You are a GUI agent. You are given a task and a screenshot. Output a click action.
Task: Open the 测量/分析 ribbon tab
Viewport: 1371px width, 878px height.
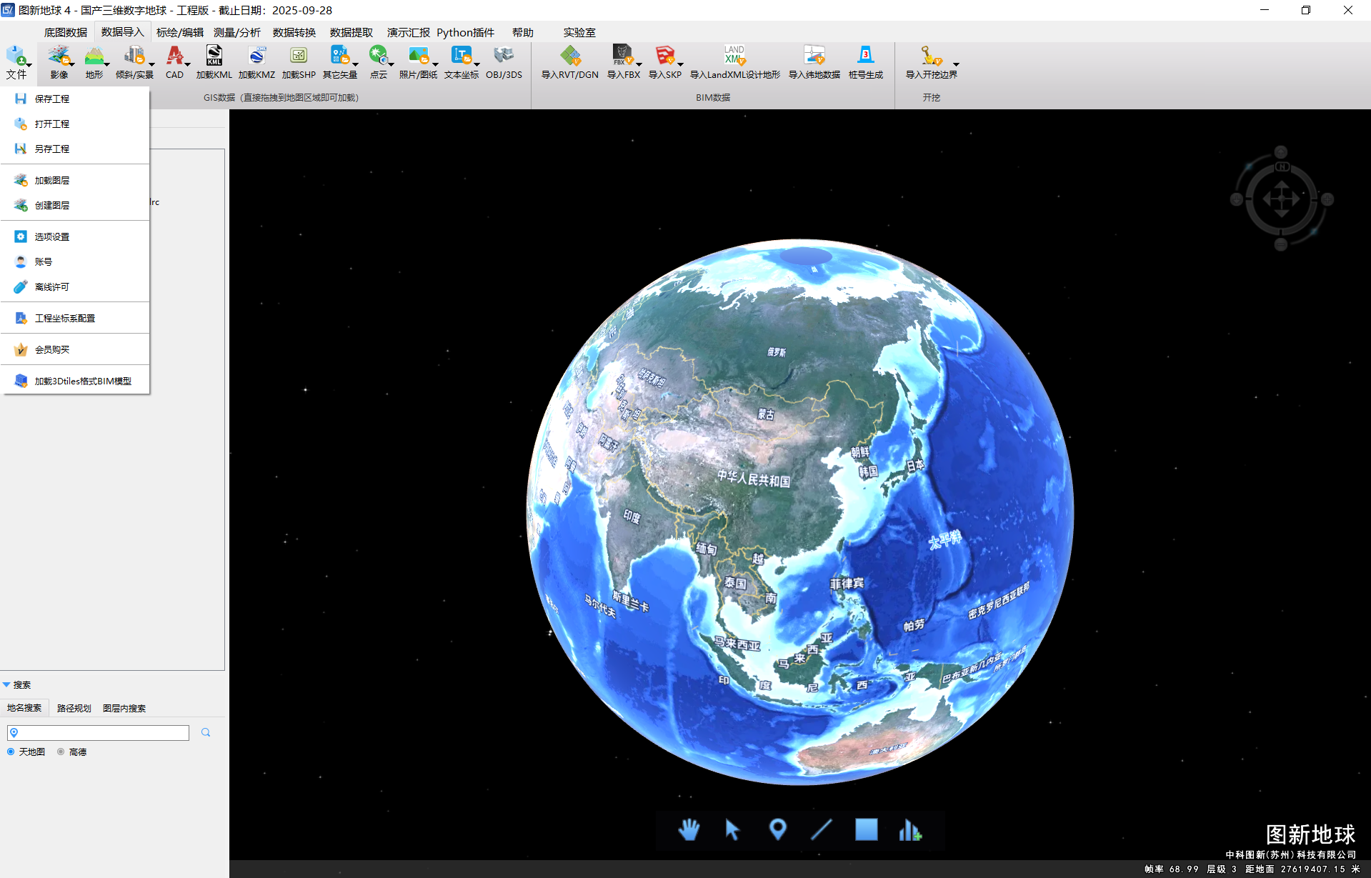(237, 32)
